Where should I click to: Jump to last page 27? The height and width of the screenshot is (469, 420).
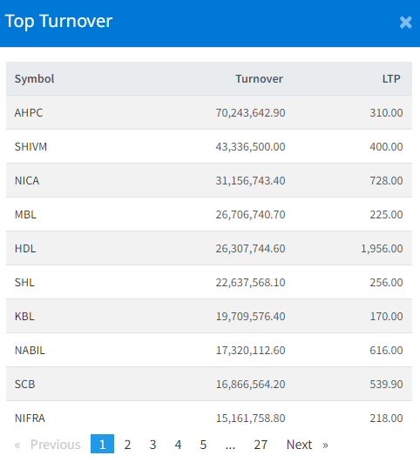[261, 444]
